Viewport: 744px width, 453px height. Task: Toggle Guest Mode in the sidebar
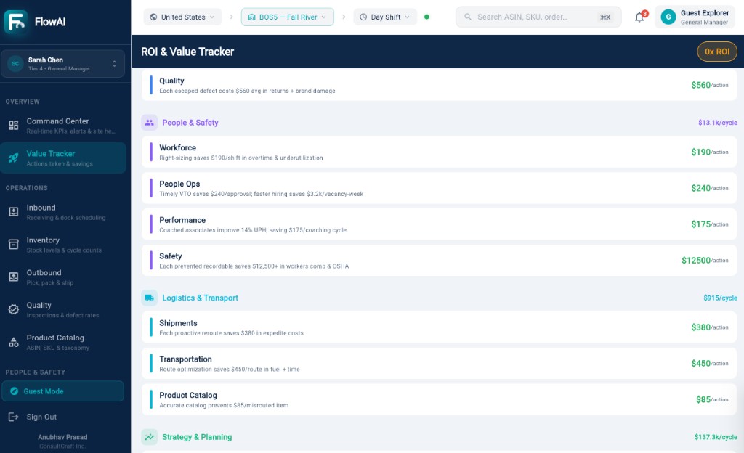(x=62, y=391)
